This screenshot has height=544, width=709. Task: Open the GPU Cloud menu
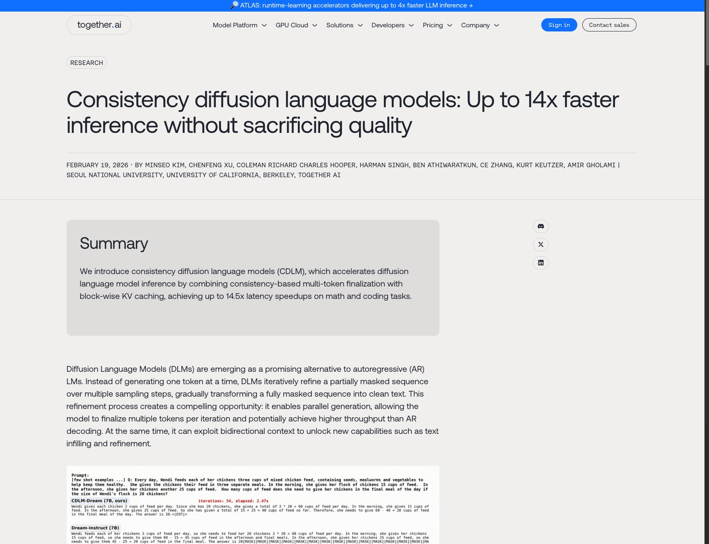297,25
